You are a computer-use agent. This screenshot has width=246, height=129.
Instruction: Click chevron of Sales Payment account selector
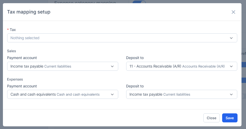point(112,66)
